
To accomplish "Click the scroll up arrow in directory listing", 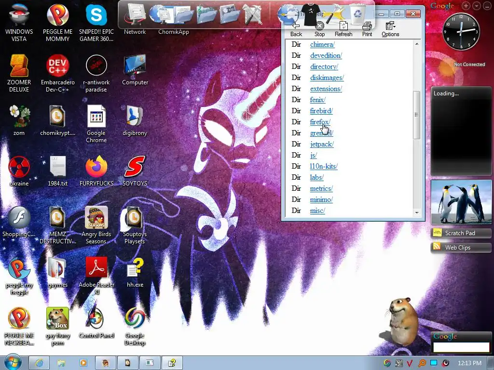I will click(x=417, y=44).
